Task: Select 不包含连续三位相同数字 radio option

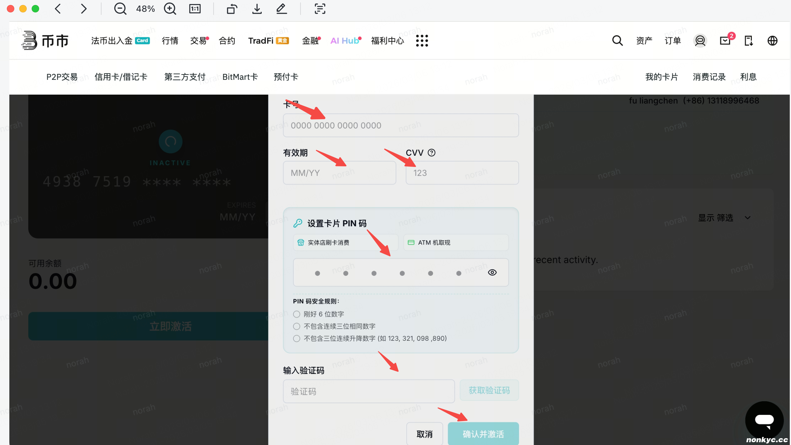Action: (296, 326)
